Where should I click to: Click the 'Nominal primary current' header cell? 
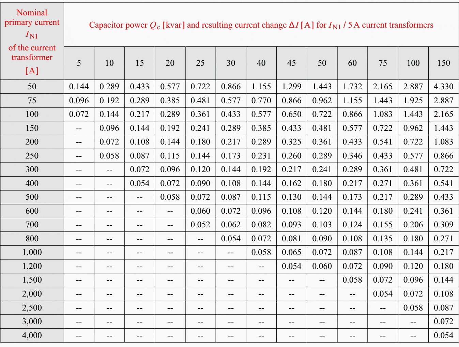coord(32,41)
